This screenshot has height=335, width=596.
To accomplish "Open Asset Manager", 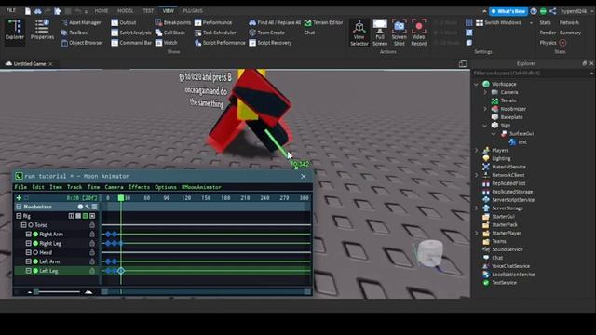I will [x=81, y=22].
